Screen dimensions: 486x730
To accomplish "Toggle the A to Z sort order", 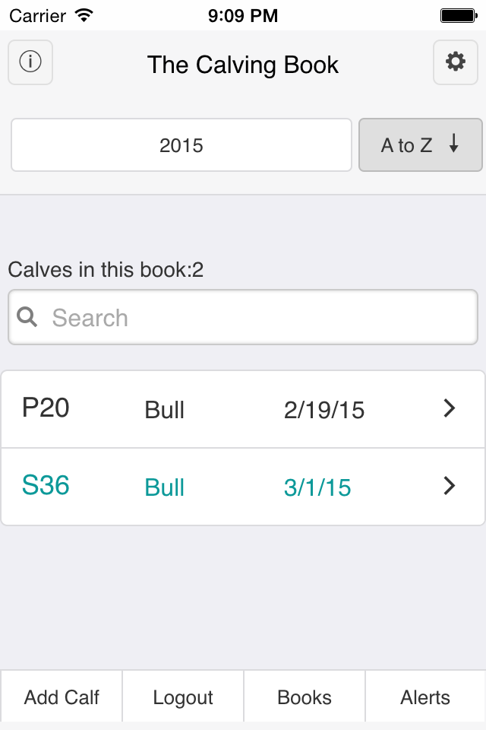I will point(420,144).
